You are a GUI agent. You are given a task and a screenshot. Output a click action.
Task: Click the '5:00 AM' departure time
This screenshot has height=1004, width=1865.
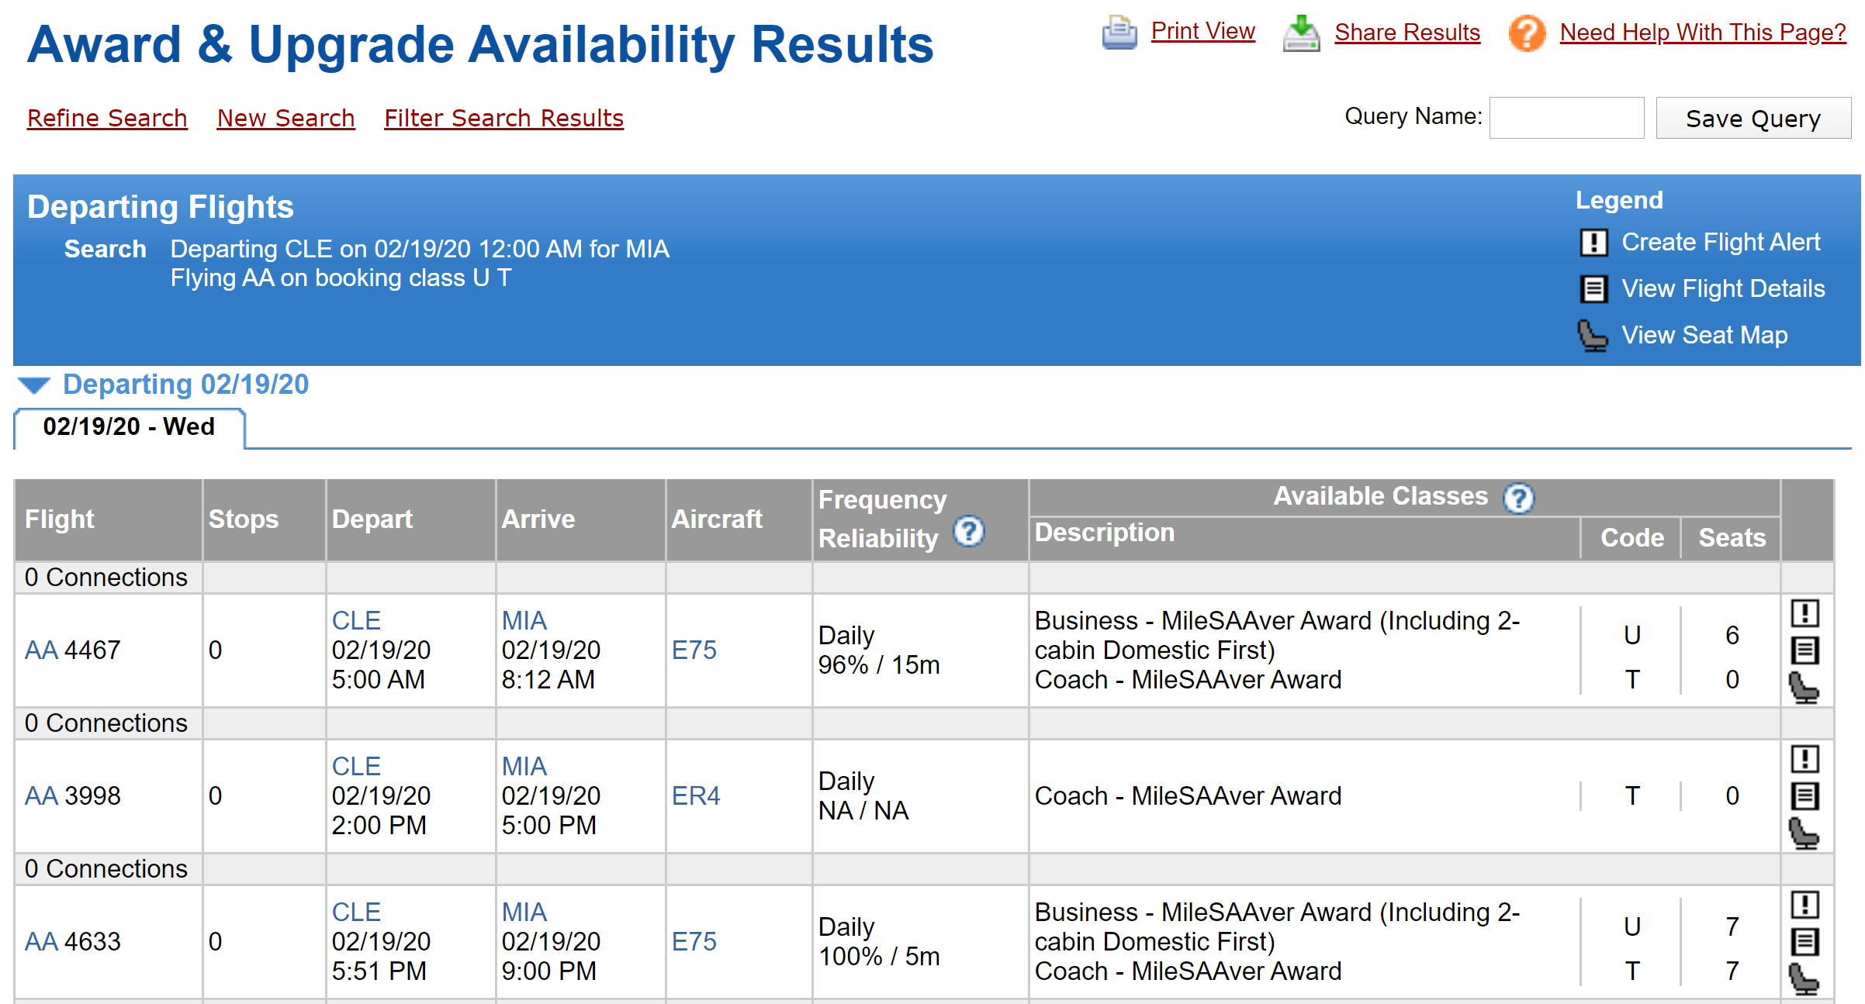pyautogui.click(x=379, y=679)
